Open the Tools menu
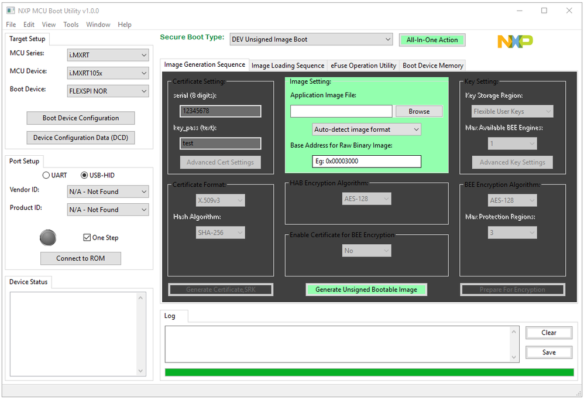The width and height of the screenshot is (584, 400). [x=71, y=25]
